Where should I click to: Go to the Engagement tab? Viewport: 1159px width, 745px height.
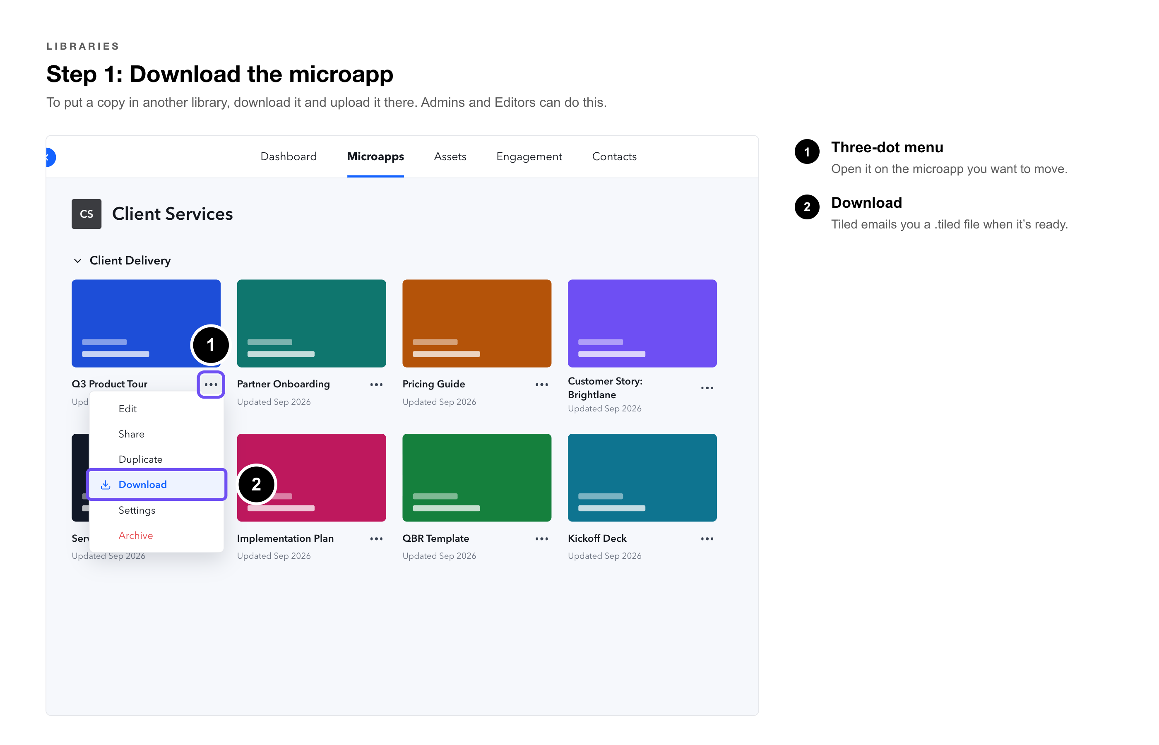pos(529,157)
